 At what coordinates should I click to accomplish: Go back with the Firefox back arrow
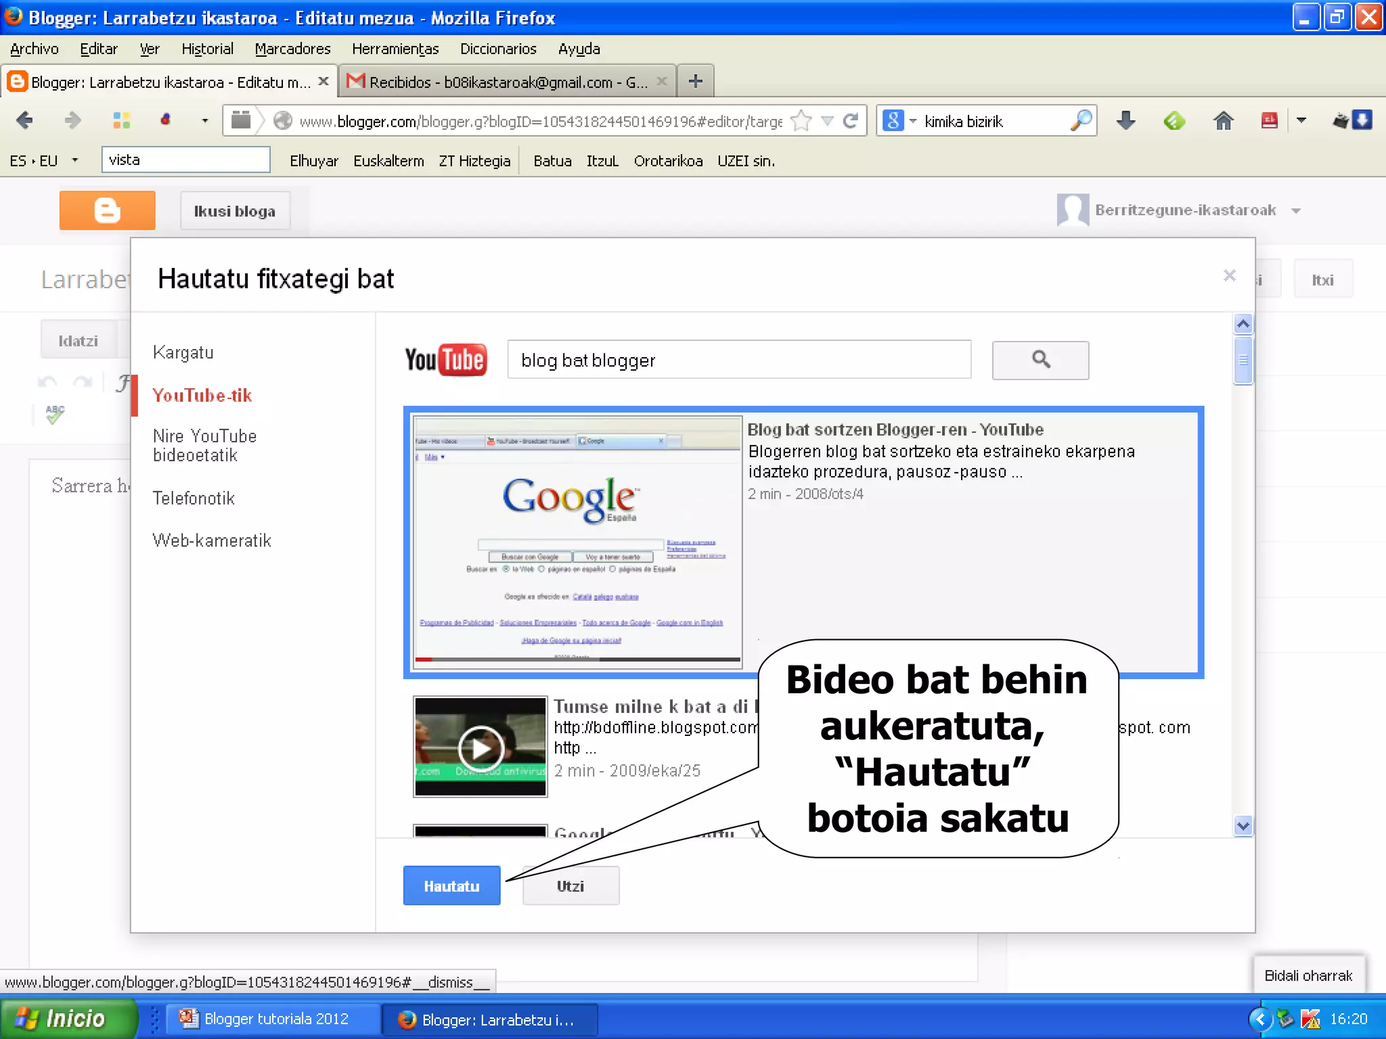(24, 121)
